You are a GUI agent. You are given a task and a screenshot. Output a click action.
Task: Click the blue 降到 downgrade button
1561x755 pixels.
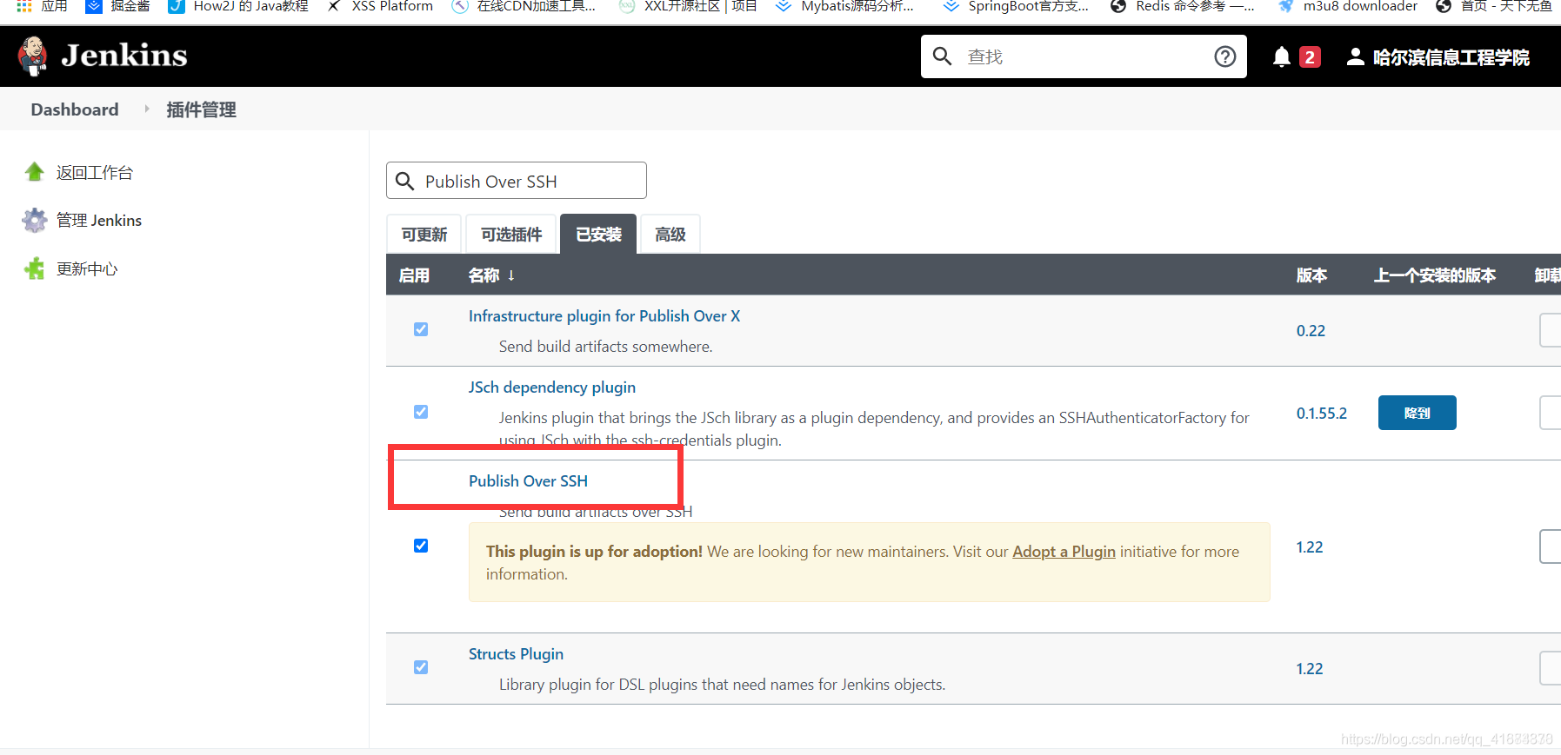point(1418,413)
